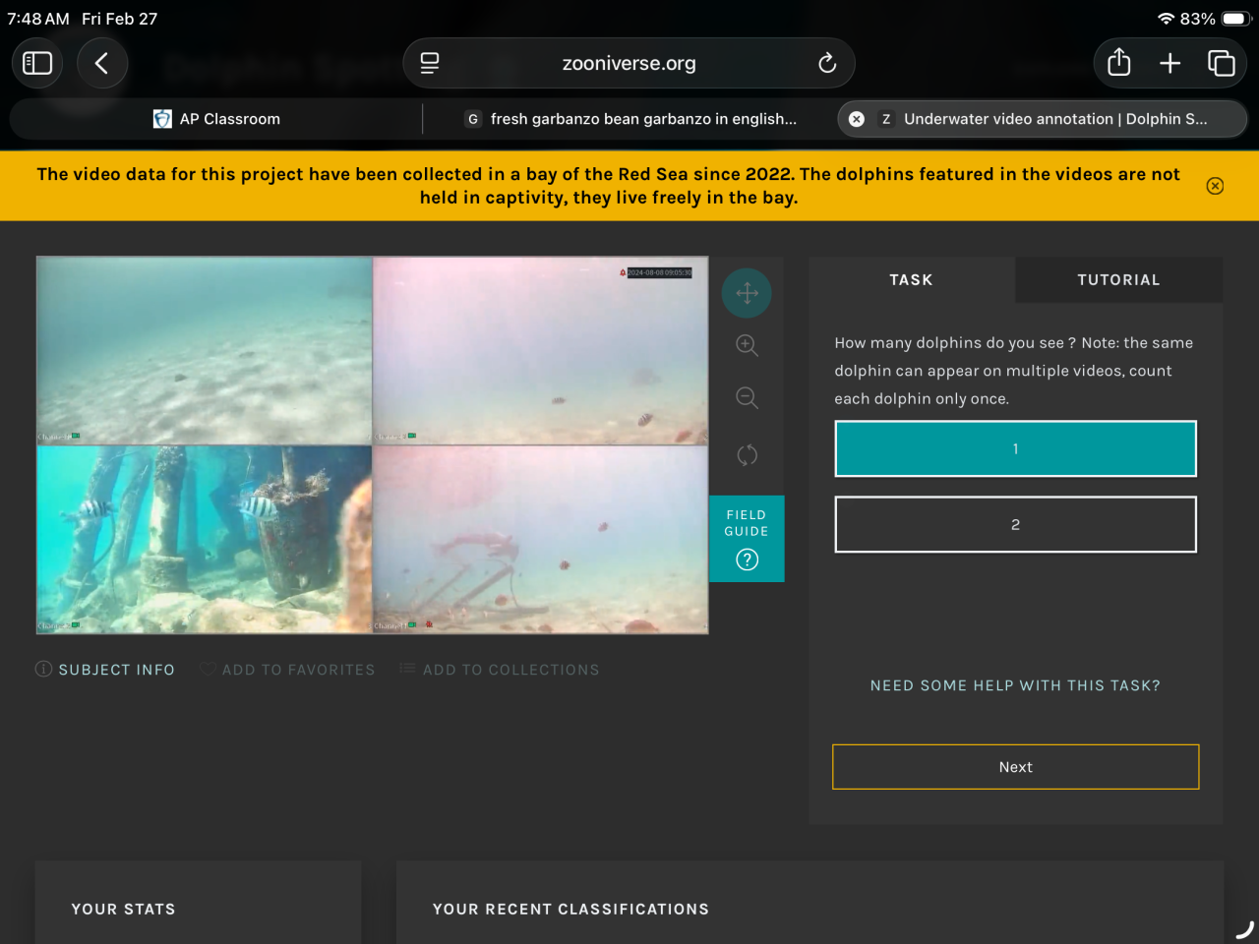Select the 'YOUR RECENT CLASSIFICATIONS' heading
Image resolution: width=1259 pixels, height=944 pixels.
pos(571,910)
